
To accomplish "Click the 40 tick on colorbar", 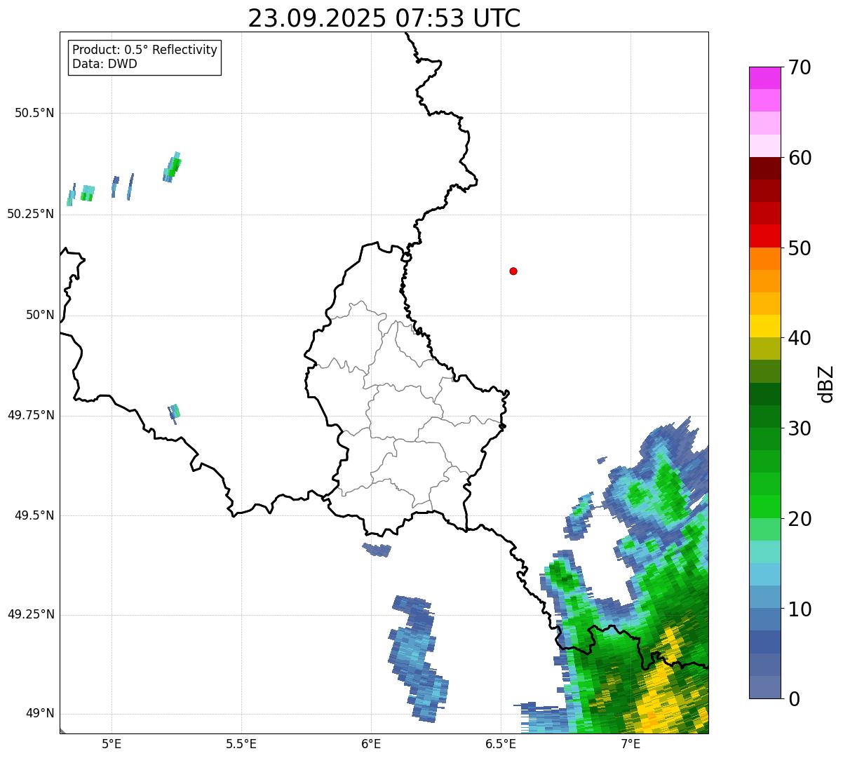I will 799,338.
